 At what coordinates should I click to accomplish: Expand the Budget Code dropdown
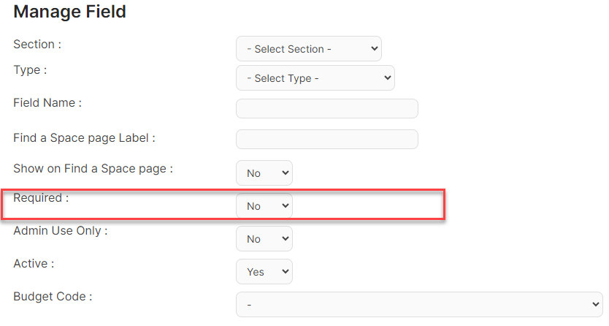point(419,304)
